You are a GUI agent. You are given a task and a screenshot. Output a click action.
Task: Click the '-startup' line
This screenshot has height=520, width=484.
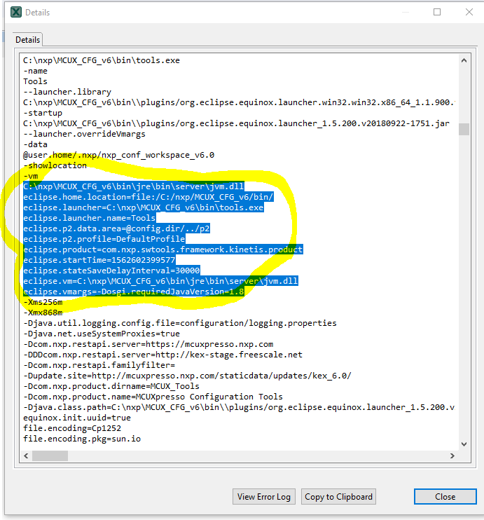click(43, 113)
